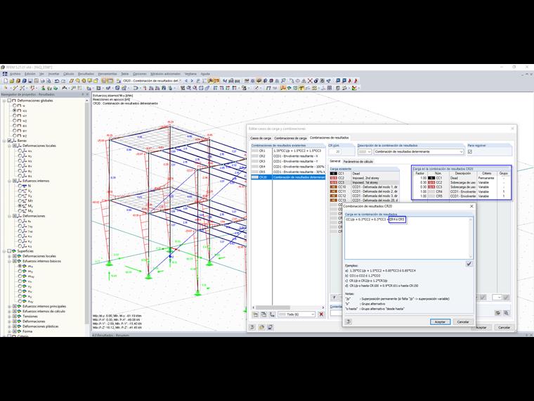The width and height of the screenshot is (534, 401).
Task: Close the Combinación de resultados CR20 dialog
Action: click(x=471, y=206)
